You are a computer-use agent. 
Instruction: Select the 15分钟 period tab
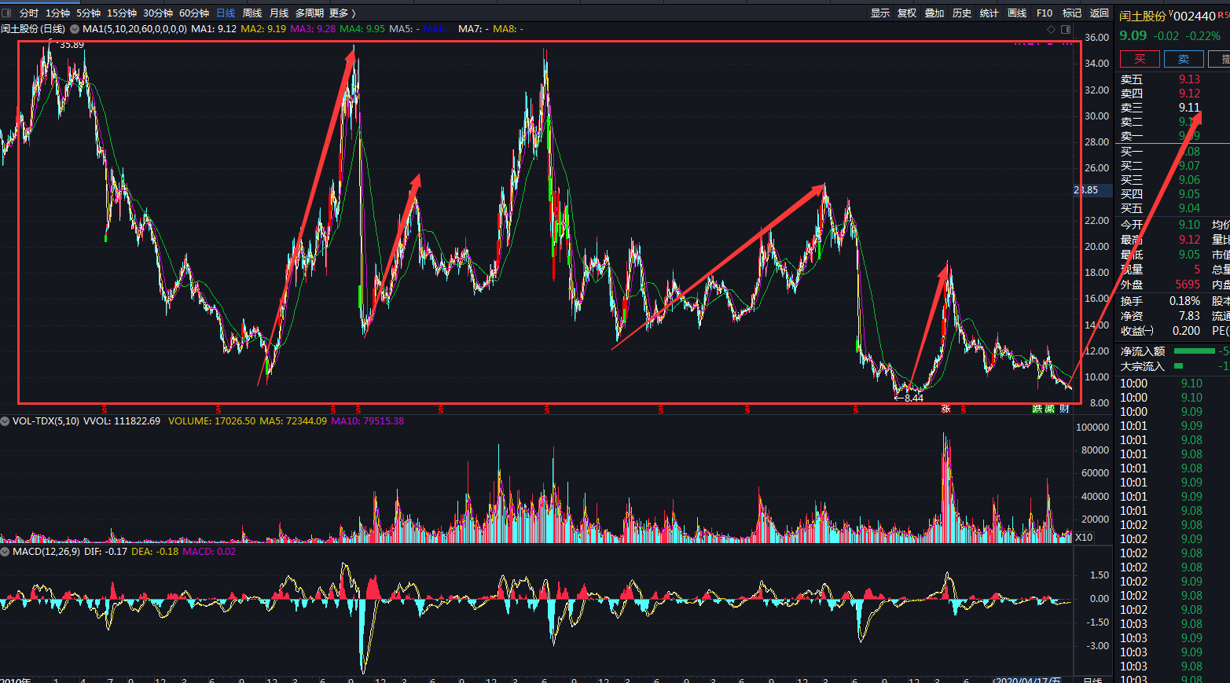(122, 13)
